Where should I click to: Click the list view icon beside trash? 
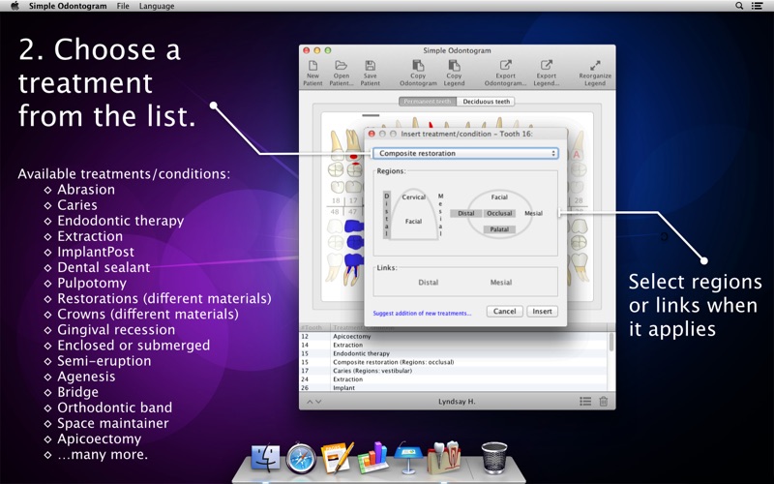[585, 402]
